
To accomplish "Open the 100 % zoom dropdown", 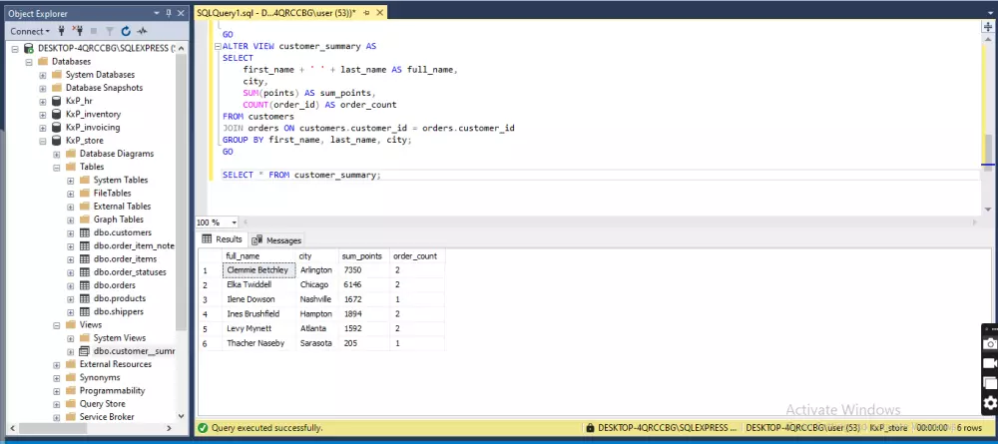I will pos(235,222).
